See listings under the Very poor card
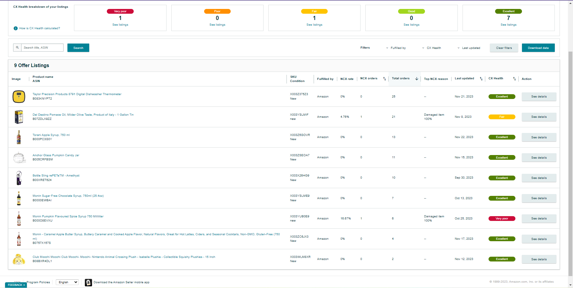This screenshot has height=288, width=573. click(x=120, y=25)
